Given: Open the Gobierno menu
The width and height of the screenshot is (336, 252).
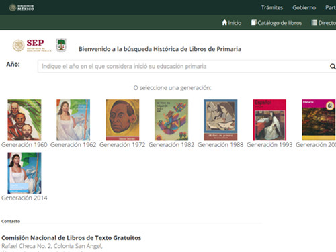Looking at the screenshot, I should (304, 7).
